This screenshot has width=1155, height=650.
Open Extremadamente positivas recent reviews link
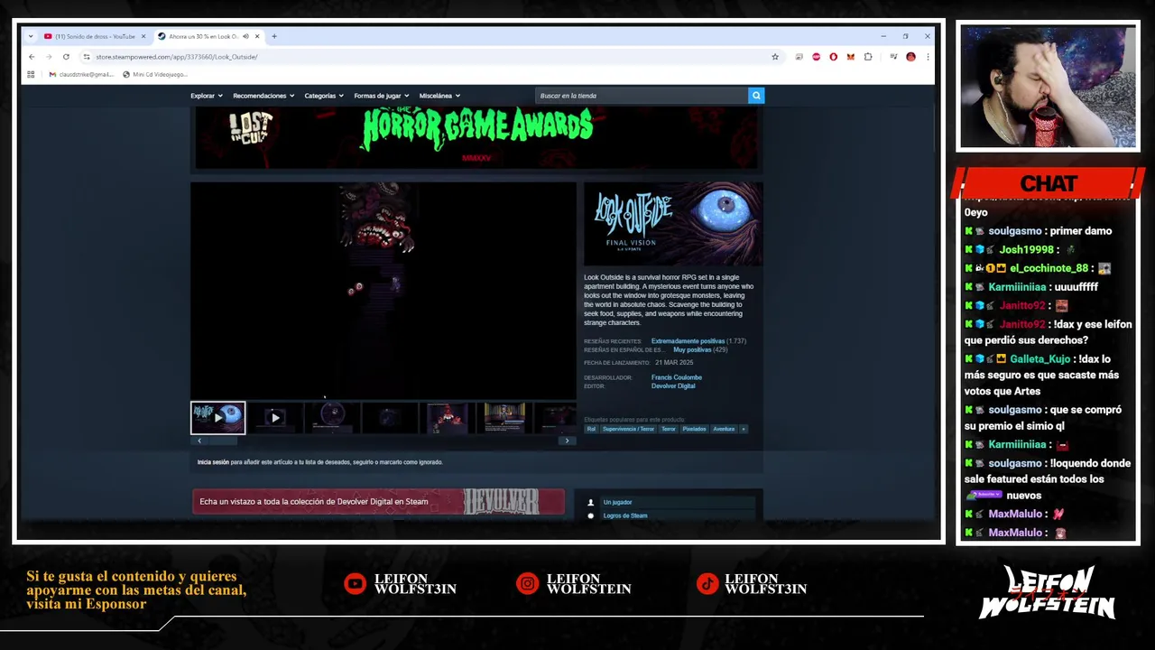688,341
